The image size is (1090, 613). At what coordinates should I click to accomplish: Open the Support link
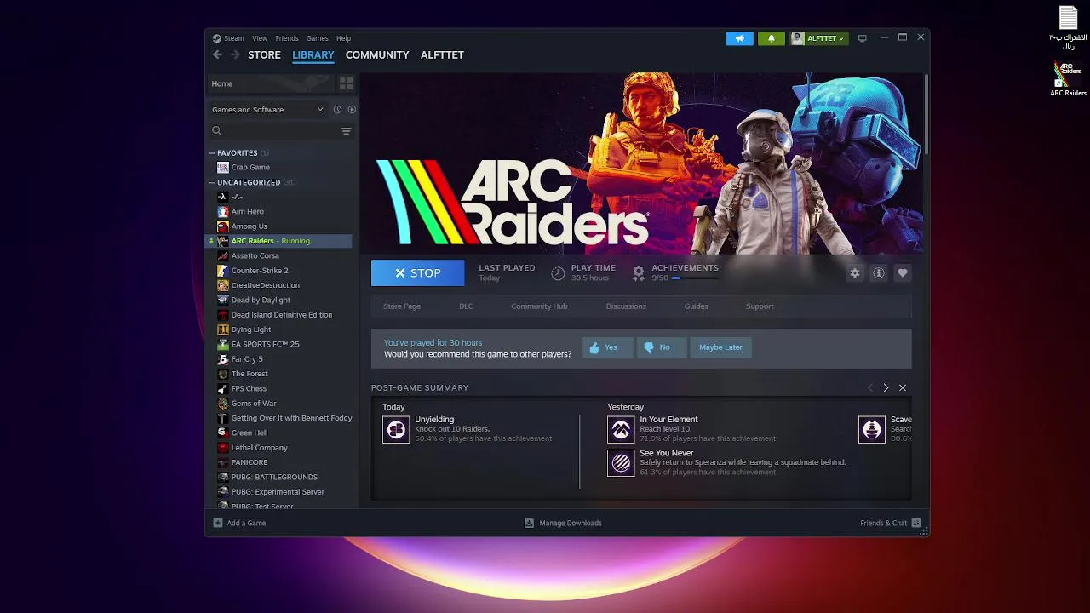pos(760,306)
